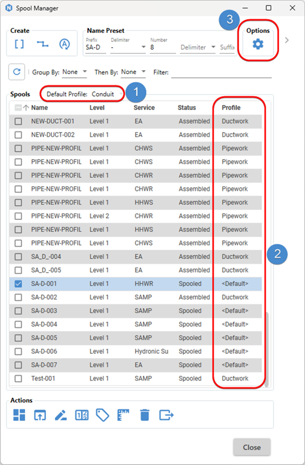Viewport: 305px width, 465px height.
Task: Open the Options gear settings
Action: coord(258,44)
